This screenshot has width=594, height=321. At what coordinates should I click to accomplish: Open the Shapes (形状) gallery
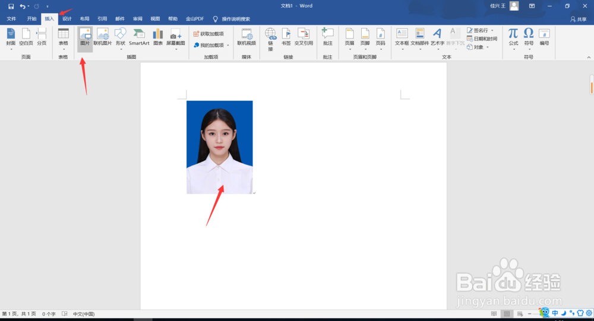(x=121, y=38)
